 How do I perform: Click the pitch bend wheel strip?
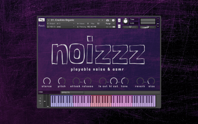pos(45,101)
